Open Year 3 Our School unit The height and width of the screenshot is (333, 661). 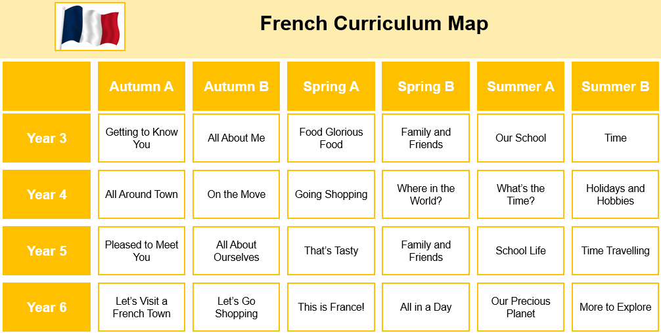pos(520,138)
